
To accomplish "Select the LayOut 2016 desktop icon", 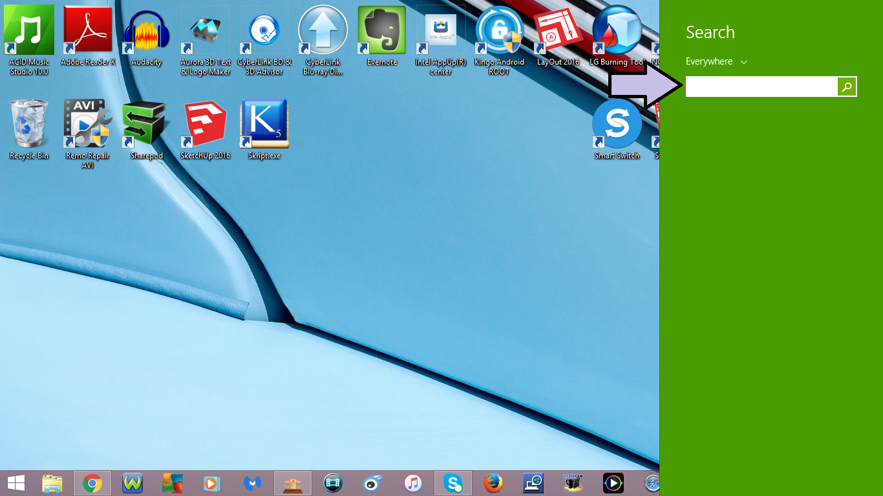I will tap(559, 36).
